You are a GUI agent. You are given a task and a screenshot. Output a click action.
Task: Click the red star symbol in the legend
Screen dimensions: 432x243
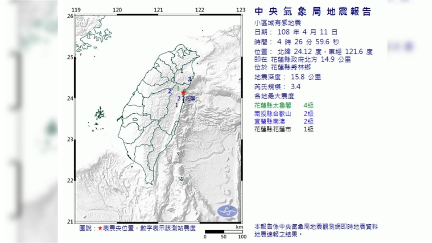pos(100,228)
